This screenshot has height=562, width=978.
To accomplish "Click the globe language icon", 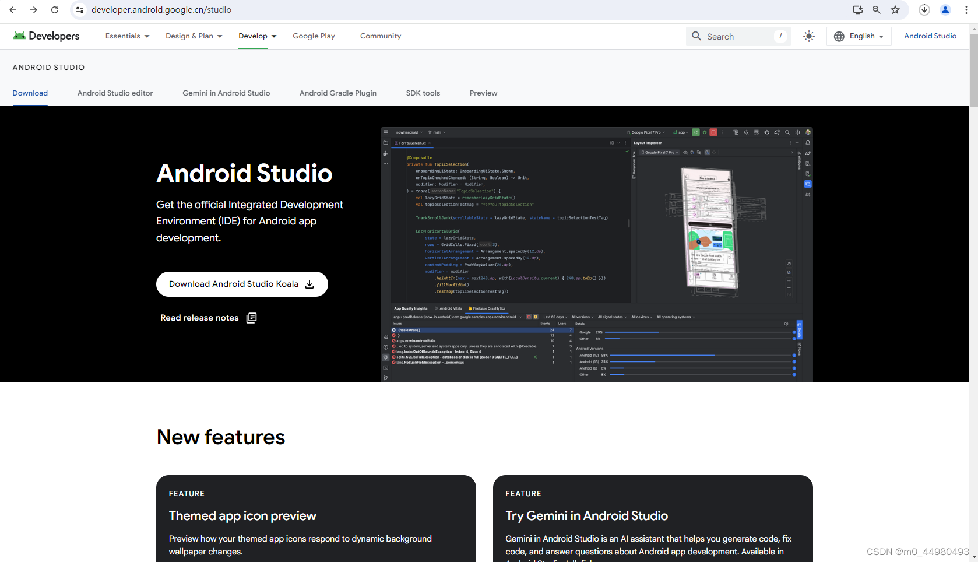I will pos(839,36).
